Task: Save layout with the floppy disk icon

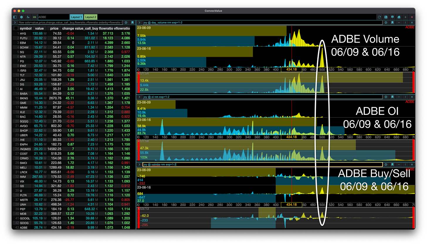Action: (386, 17)
